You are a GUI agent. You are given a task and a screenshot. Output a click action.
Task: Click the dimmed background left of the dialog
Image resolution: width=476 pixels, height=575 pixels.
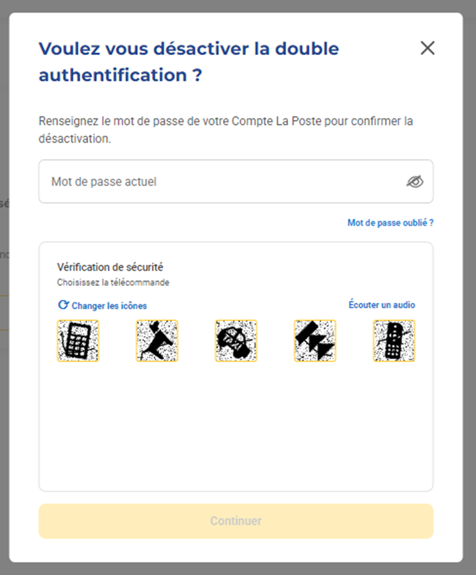4,375
